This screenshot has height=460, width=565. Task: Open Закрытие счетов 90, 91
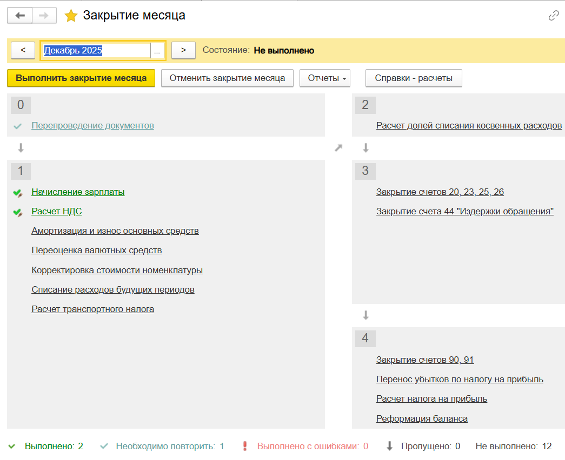[x=425, y=360]
